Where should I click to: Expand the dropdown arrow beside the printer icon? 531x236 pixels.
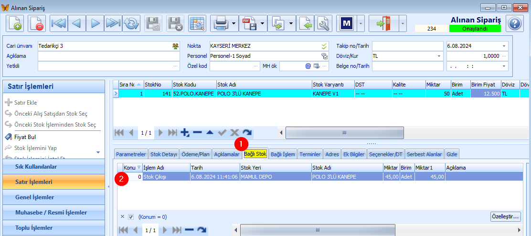(234, 23)
